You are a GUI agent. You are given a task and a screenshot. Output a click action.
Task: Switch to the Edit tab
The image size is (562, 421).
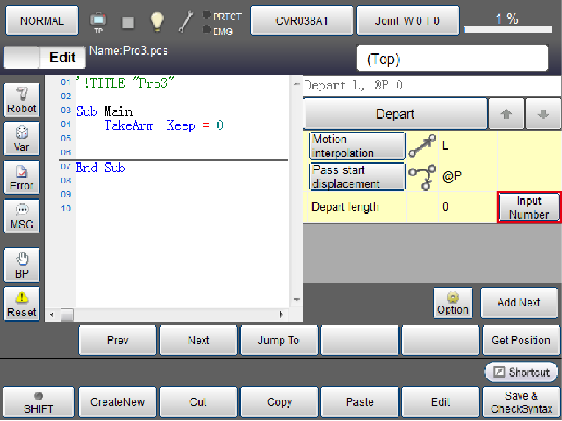pyautogui.click(x=62, y=57)
